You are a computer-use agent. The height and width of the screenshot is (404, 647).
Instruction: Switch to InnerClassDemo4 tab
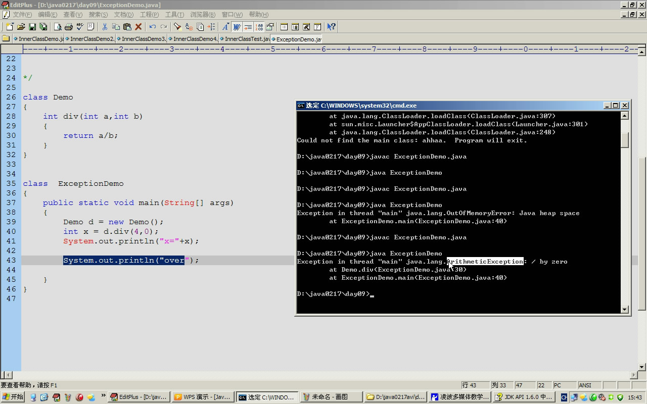pos(194,39)
